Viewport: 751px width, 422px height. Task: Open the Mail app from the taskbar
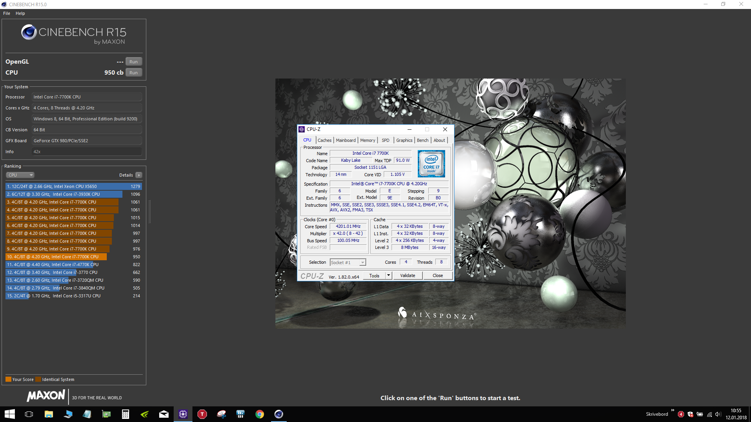pyautogui.click(x=164, y=414)
